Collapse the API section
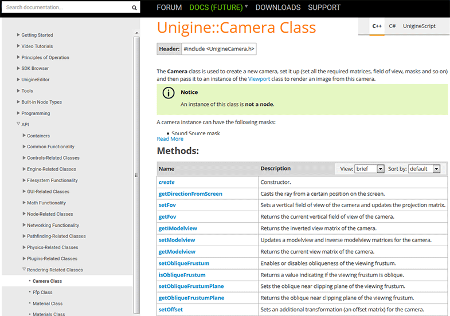This screenshot has width=450, height=316. point(18,124)
